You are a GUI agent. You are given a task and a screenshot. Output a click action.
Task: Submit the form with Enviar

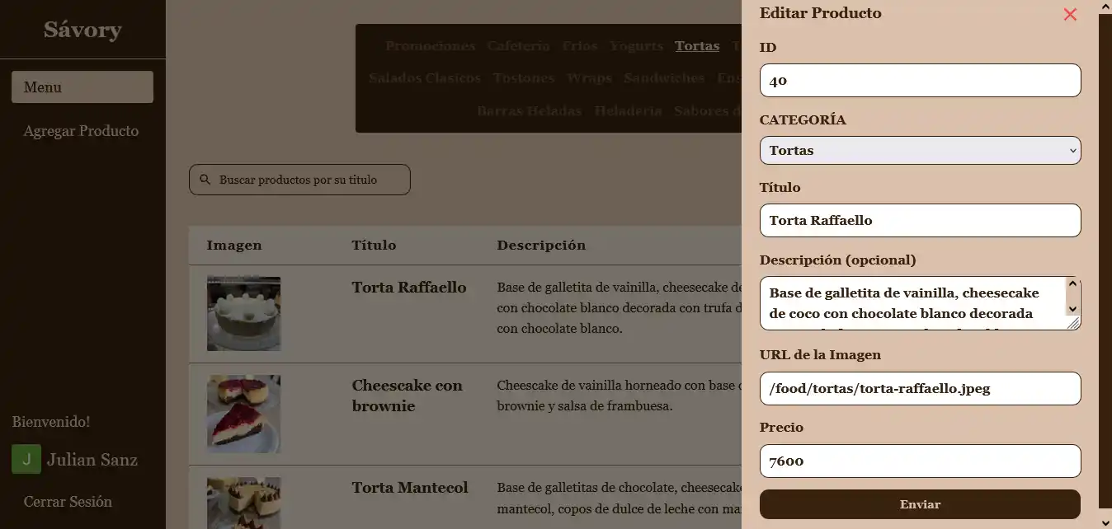click(x=920, y=504)
